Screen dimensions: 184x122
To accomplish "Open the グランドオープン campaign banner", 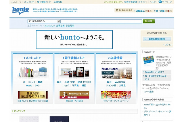I will tap(116, 95).
